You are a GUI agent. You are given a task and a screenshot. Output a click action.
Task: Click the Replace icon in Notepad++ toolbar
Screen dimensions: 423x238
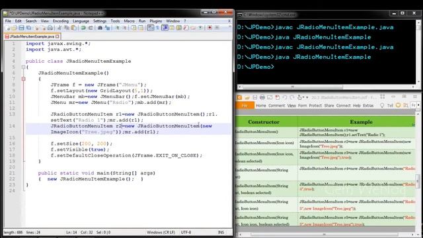(x=107, y=28)
